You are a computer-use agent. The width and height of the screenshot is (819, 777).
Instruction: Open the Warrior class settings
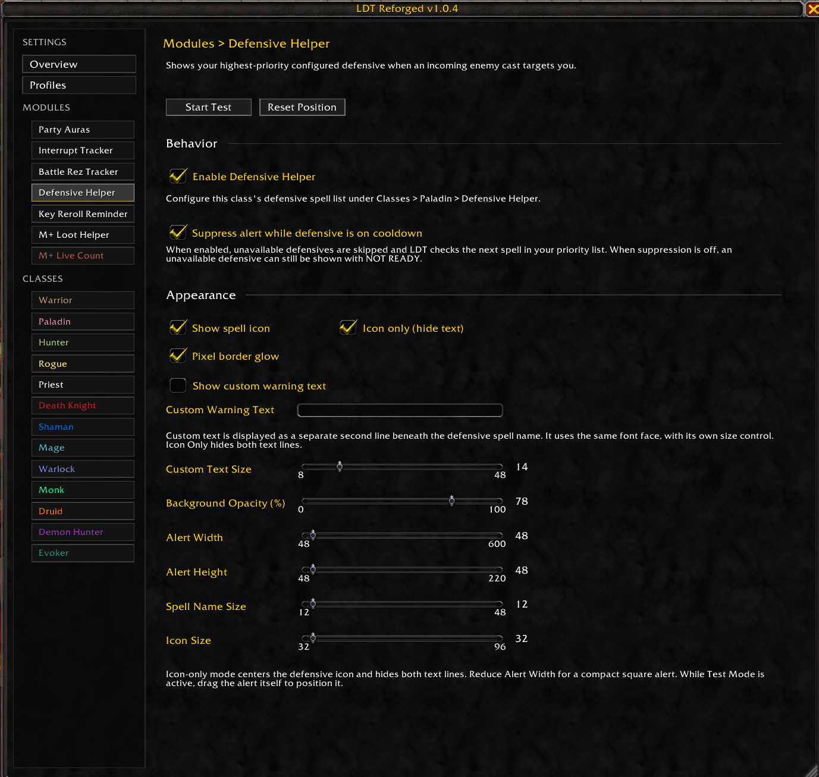tap(83, 300)
